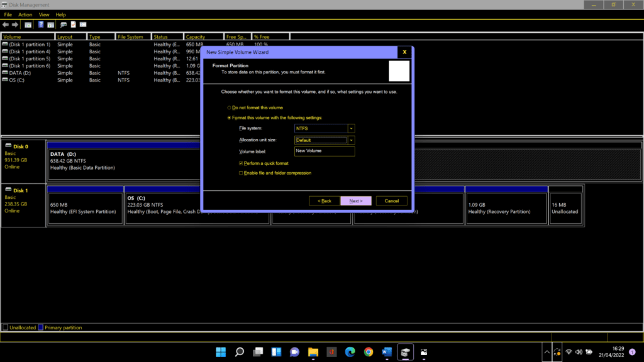Click the Next button in wizard
Viewport: 644px width, 362px height.
coord(355,201)
